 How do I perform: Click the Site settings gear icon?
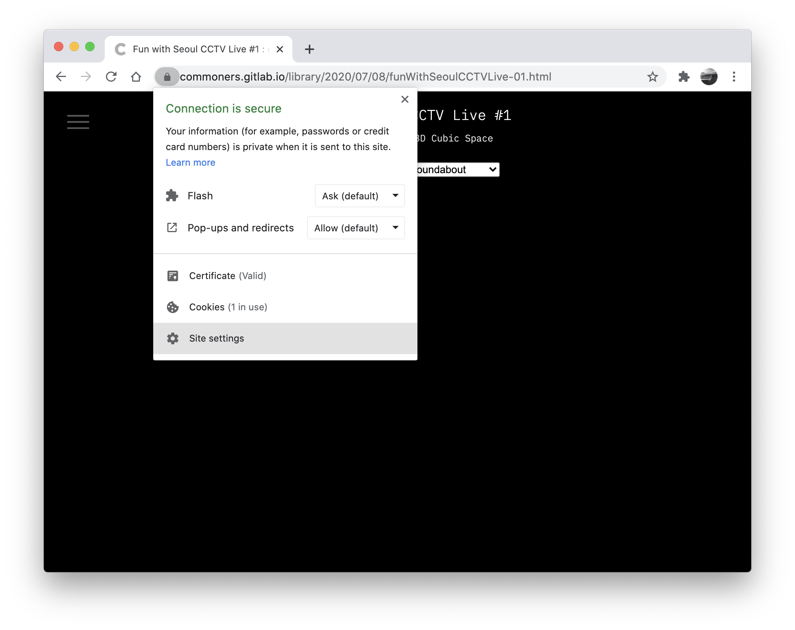coord(173,338)
